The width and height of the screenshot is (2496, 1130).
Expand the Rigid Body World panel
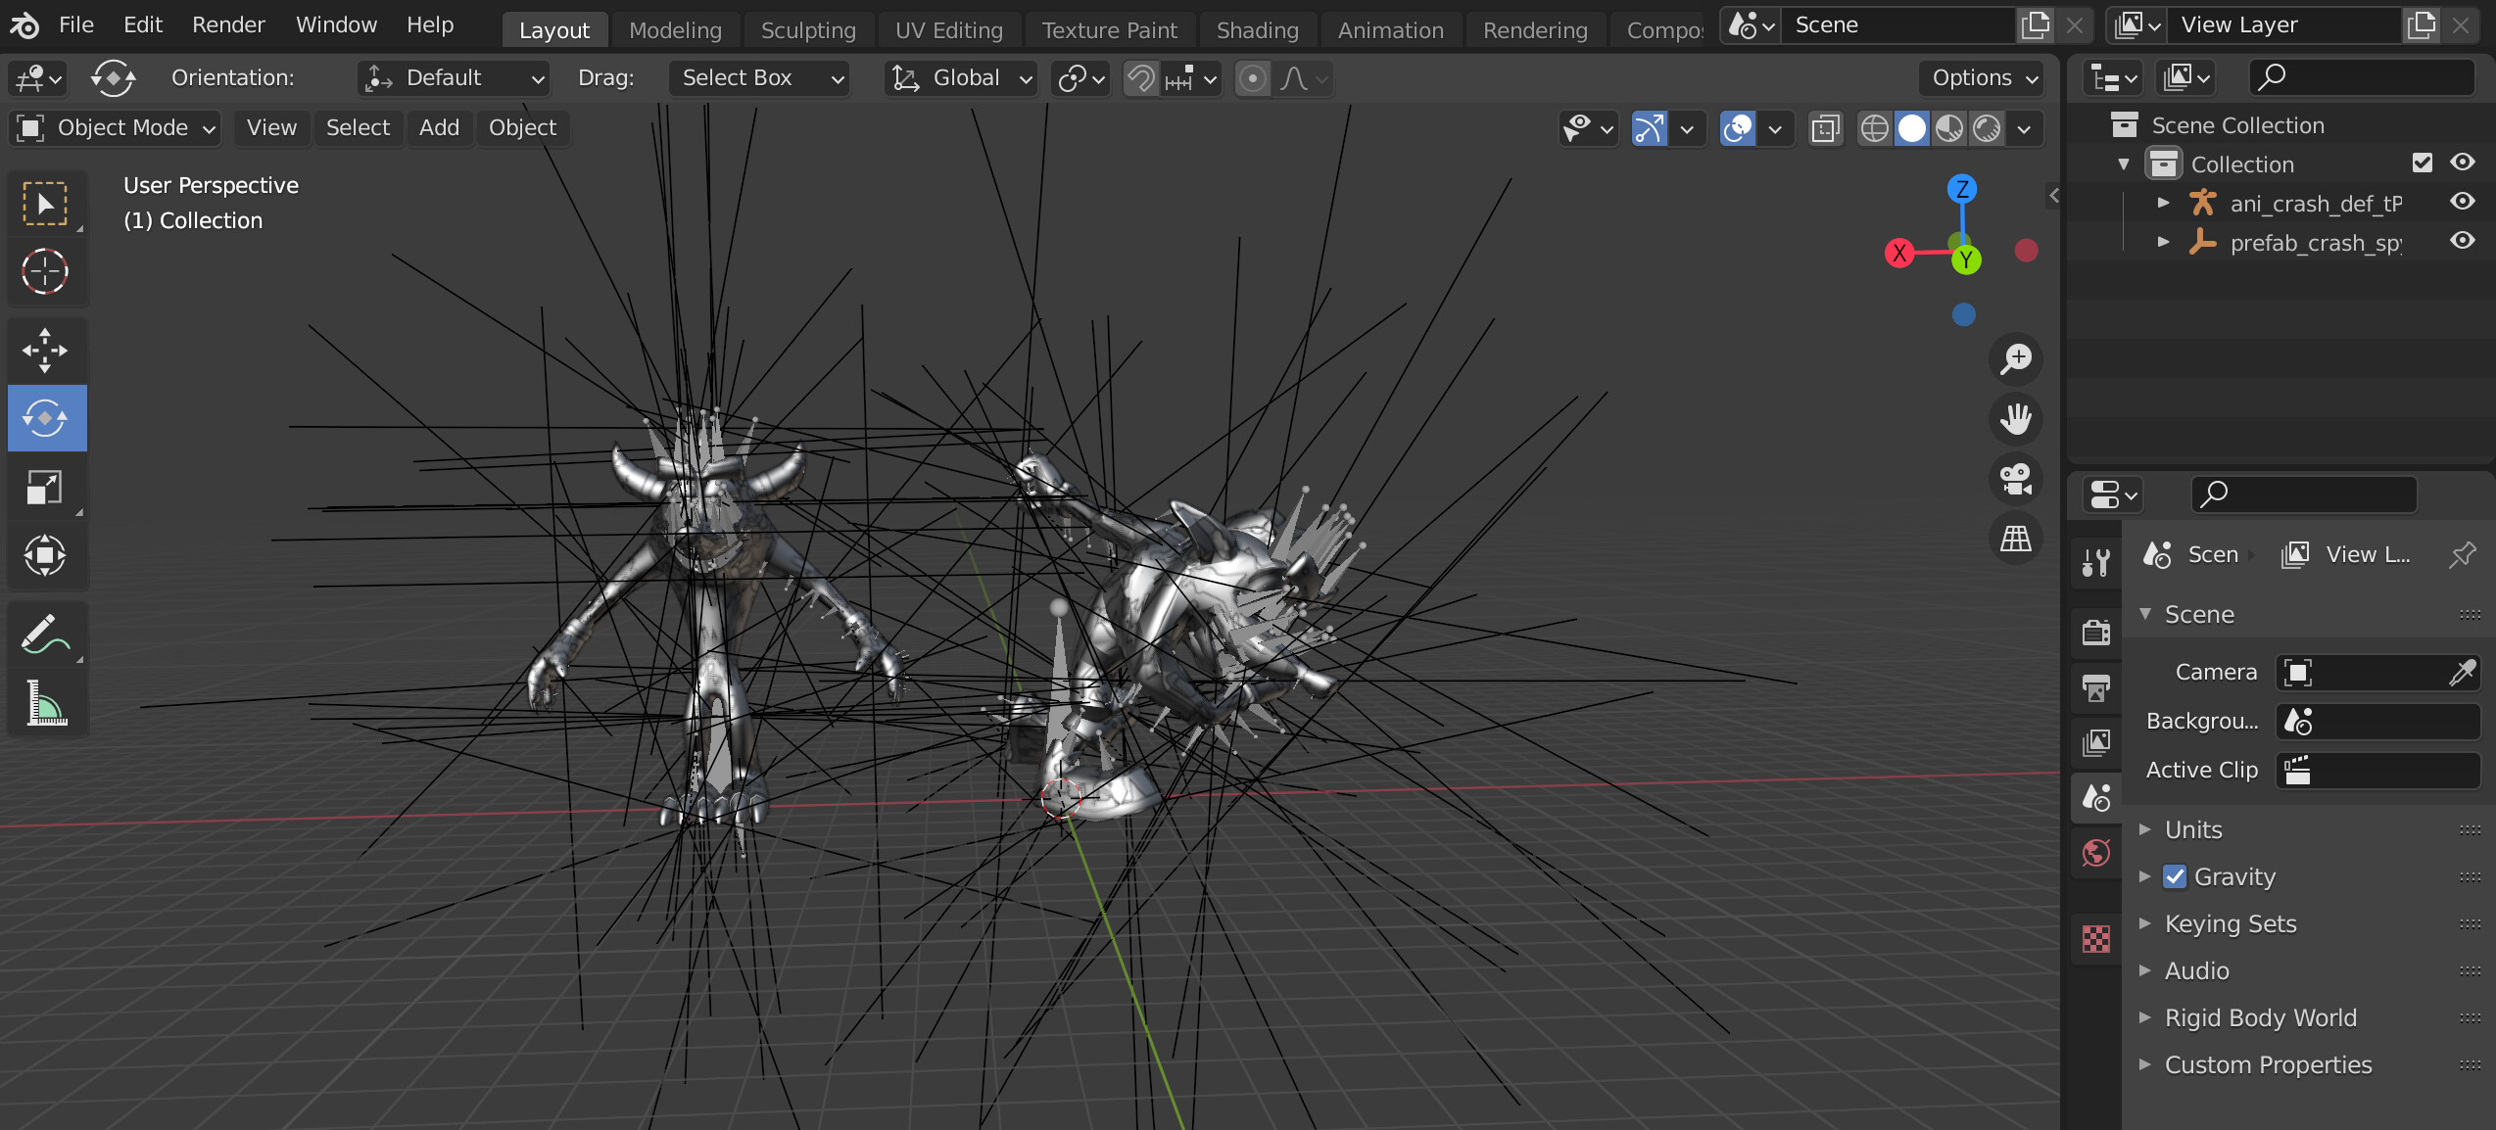pos(2144,1017)
